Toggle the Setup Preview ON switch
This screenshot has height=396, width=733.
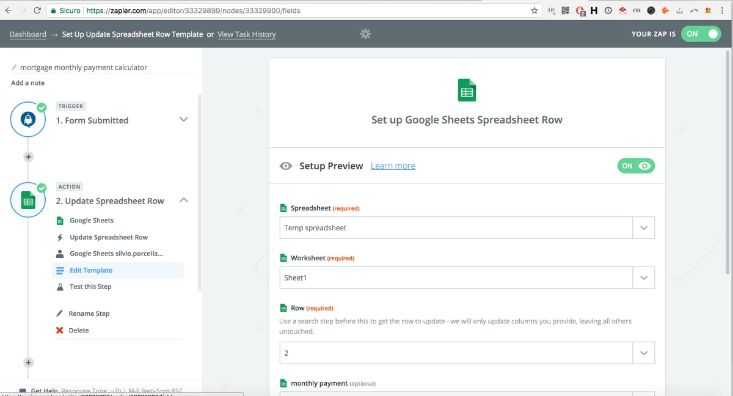[x=636, y=166]
